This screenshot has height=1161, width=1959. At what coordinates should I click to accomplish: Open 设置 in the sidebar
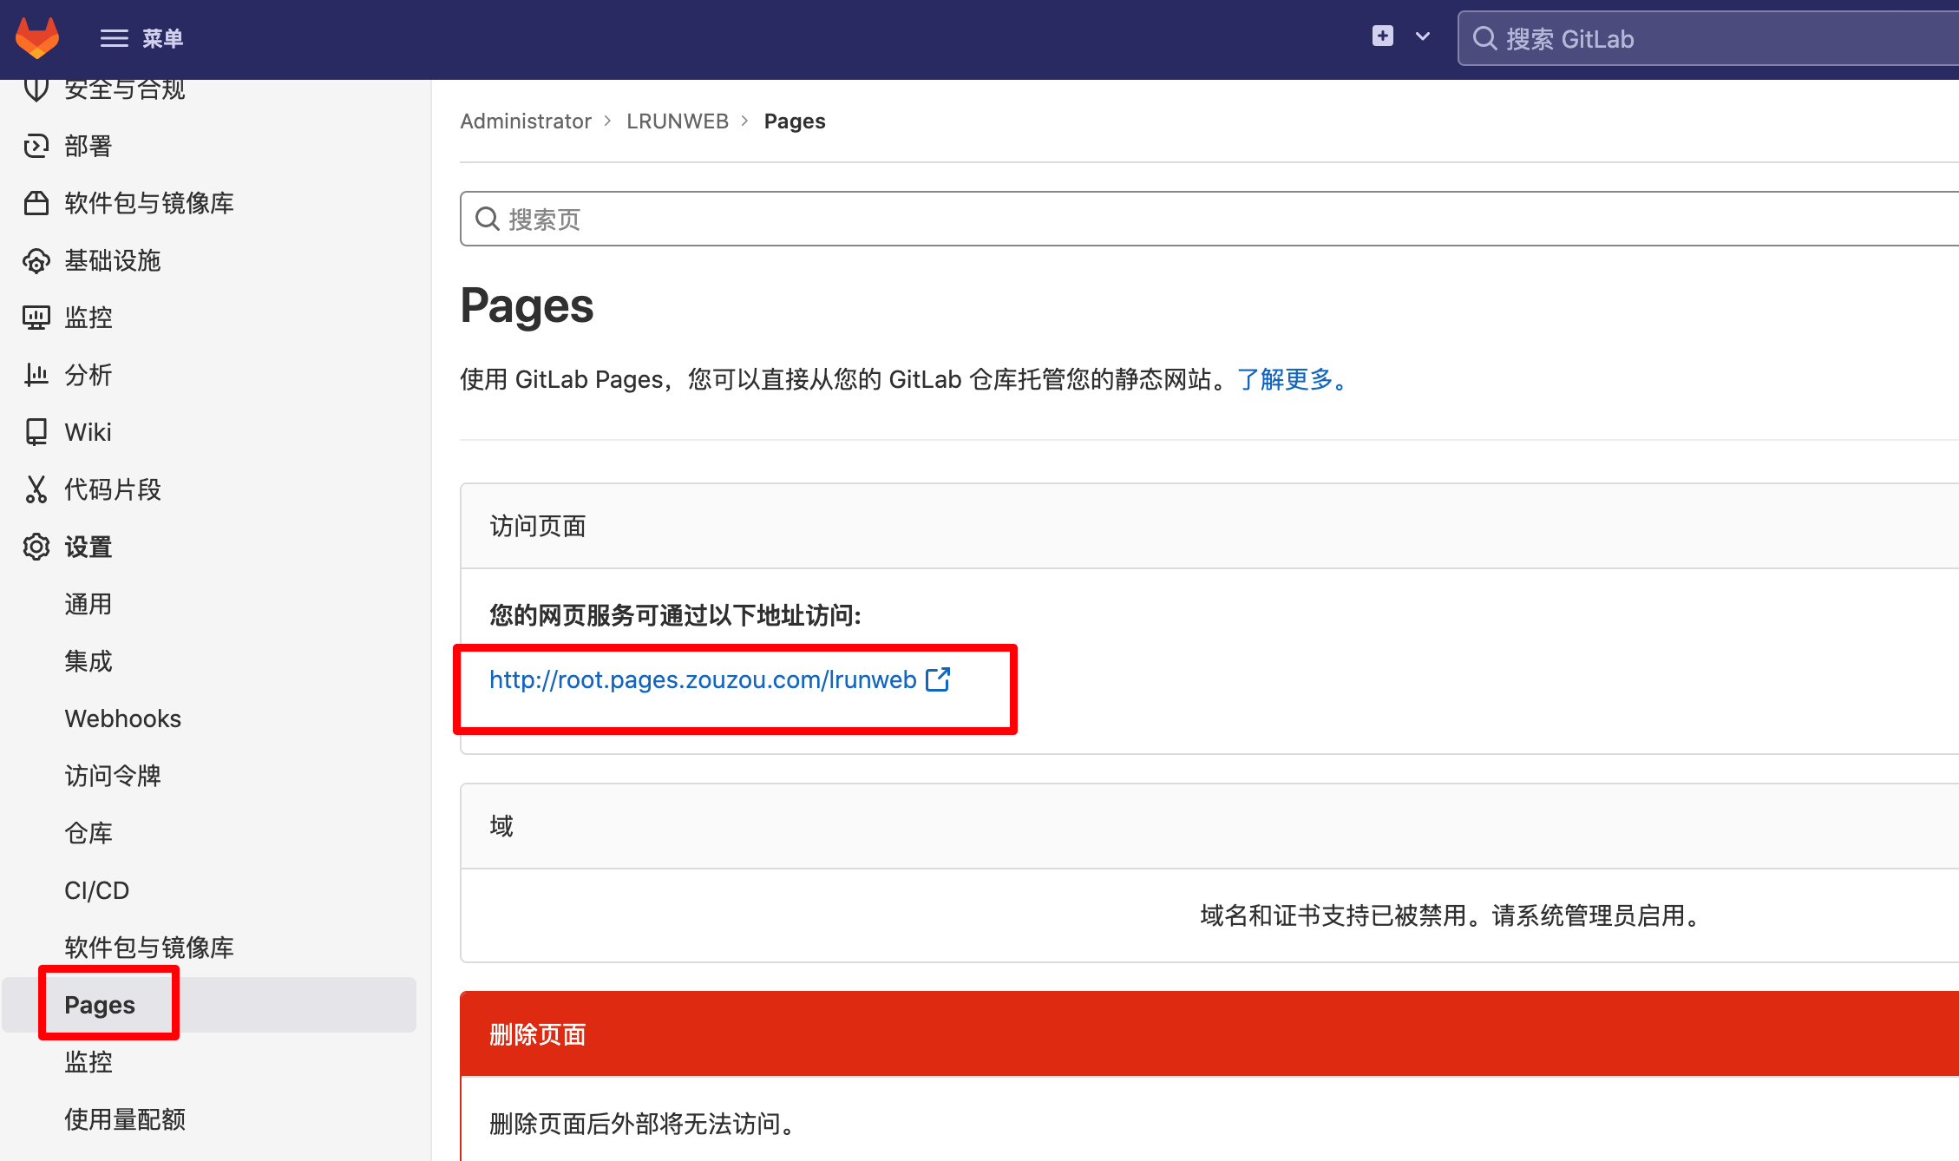coord(88,547)
